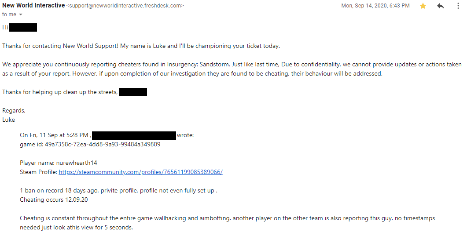Click the signature name "Luke"
Image resolution: width=467 pixels, height=236 pixels.
click(8, 120)
